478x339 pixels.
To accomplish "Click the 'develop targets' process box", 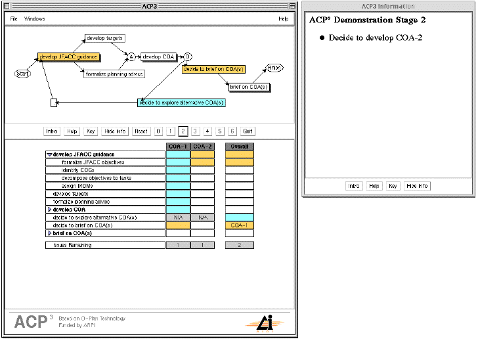I will point(104,38).
